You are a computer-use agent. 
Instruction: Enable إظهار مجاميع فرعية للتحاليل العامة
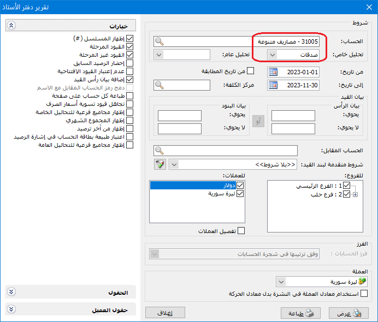coord(129,145)
